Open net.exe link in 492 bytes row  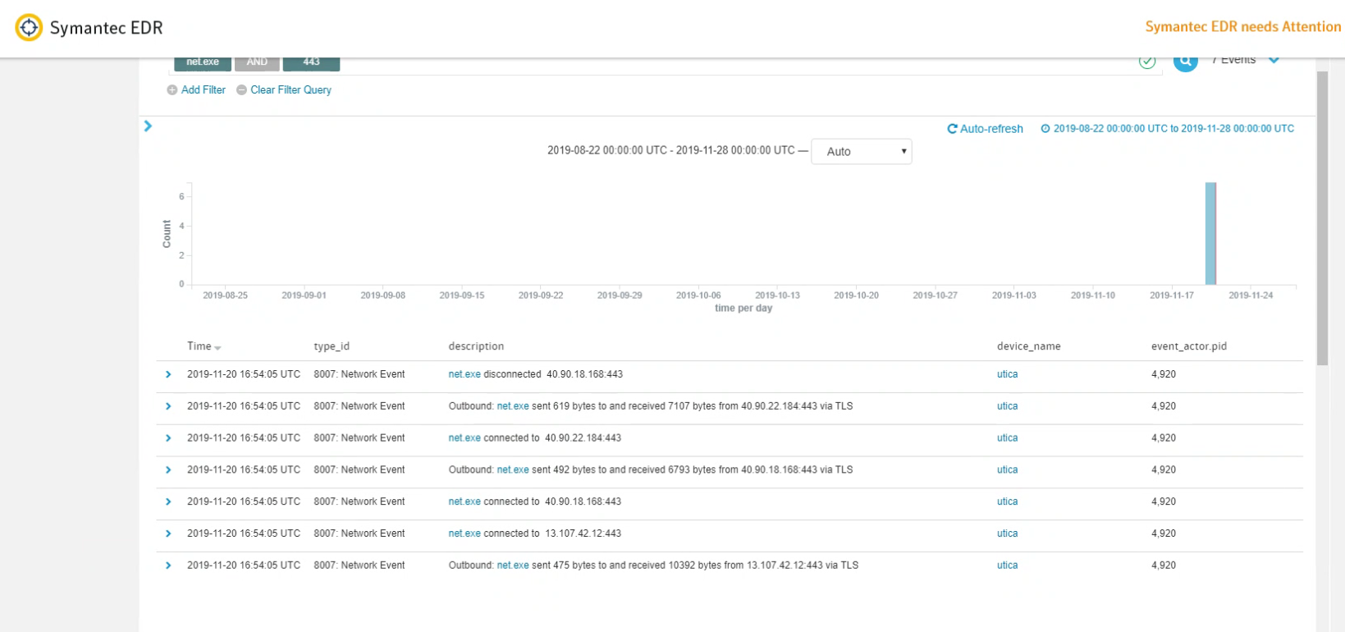(513, 470)
